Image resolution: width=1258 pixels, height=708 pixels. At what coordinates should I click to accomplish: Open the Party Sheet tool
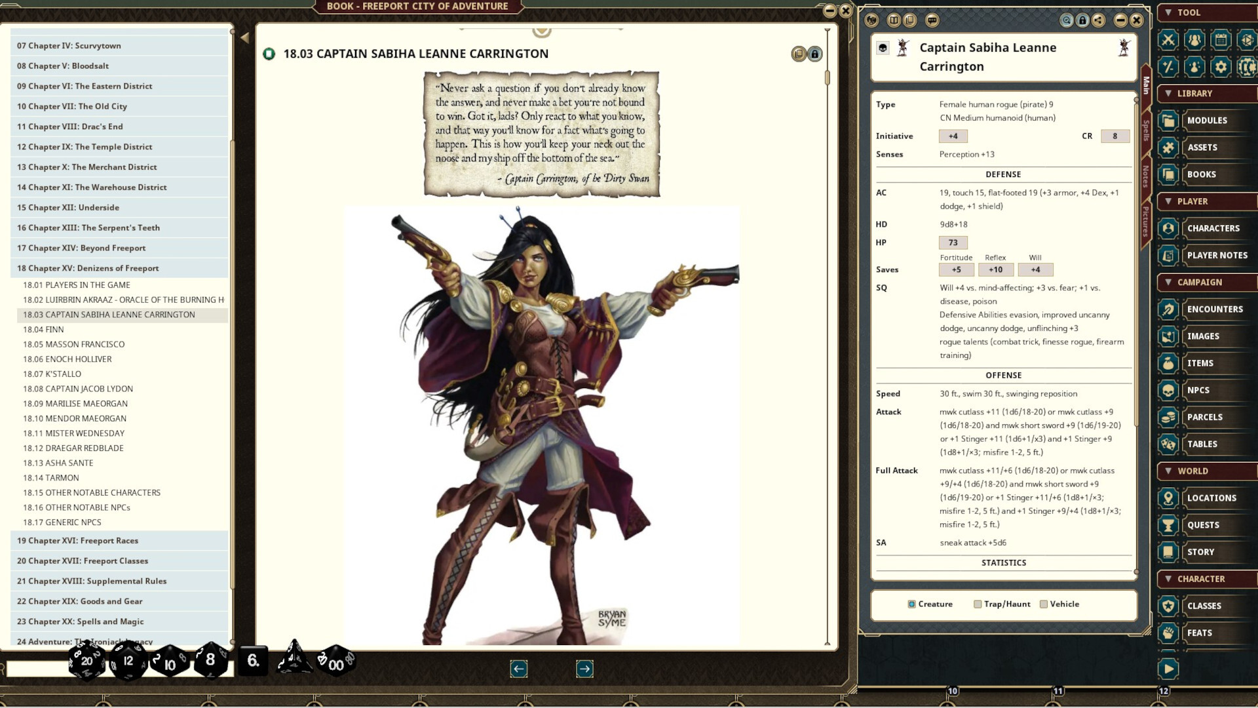click(x=1195, y=39)
